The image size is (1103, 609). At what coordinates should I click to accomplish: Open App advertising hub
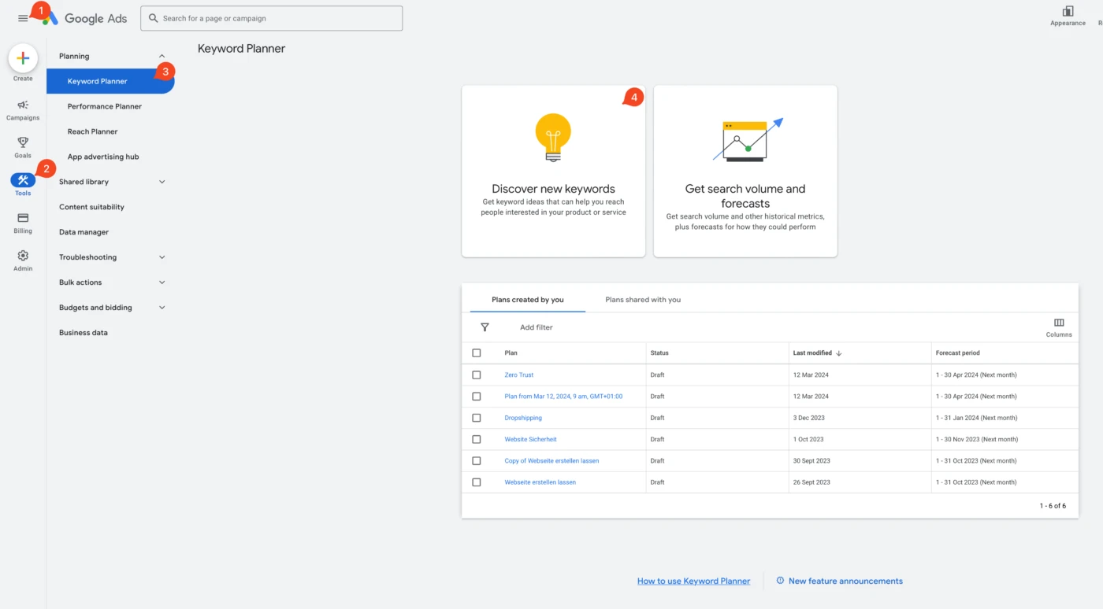[103, 157]
